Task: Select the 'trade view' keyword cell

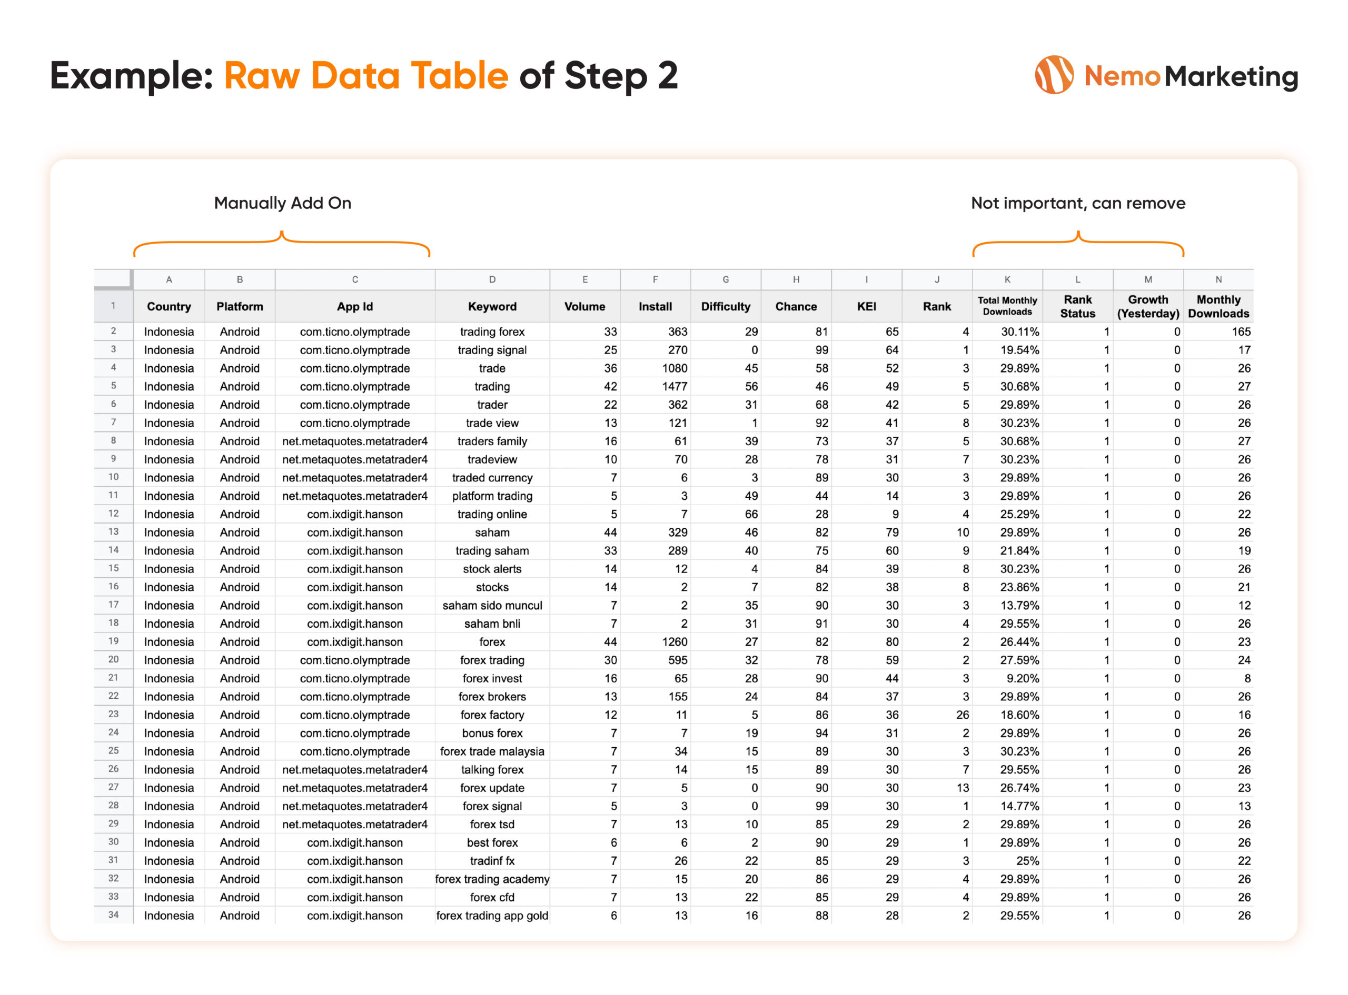Action: tap(492, 422)
